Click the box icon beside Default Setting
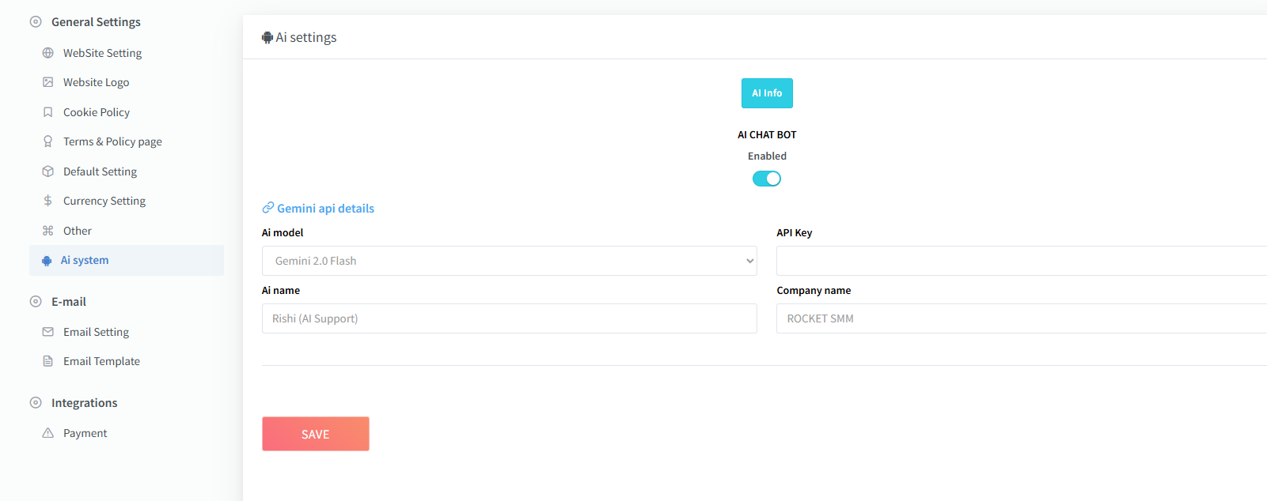Viewport: 1267px width, 501px height. pos(48,171)
